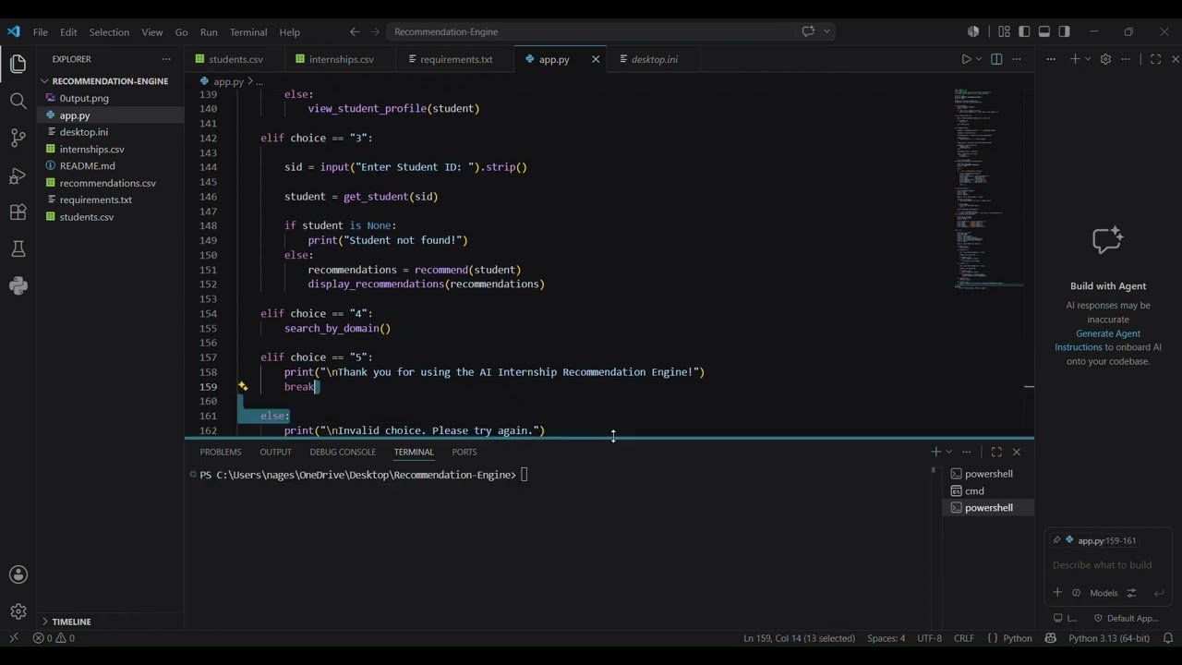This screenshot has width=1182, height=665.
Task: Close the terminal panel
Action: click(x=1017, y=452)
